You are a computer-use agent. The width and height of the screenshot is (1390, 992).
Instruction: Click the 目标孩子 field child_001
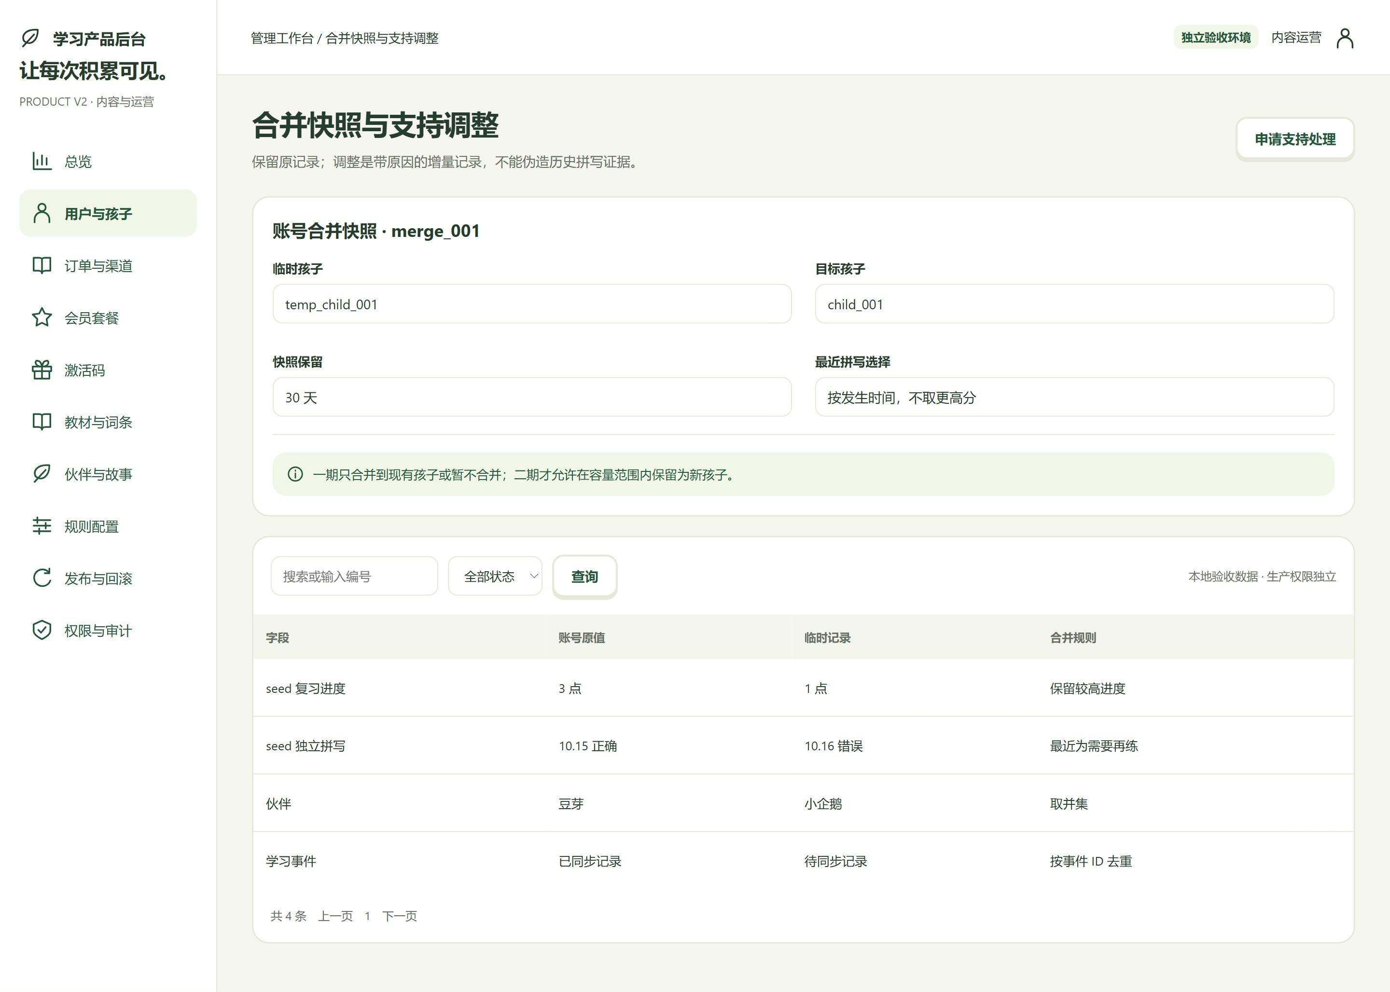[x=1075, y=303]
